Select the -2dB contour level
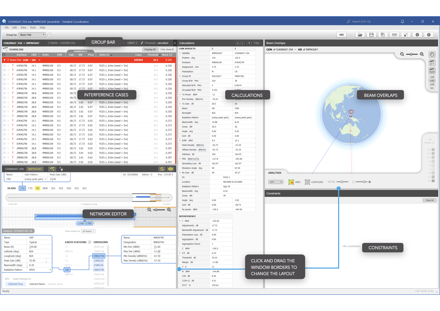Viewport: 440px width, 311px height. click(432, 77)
